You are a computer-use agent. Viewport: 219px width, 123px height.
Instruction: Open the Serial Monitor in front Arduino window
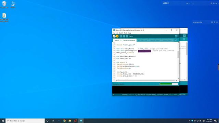coord(176,36)
